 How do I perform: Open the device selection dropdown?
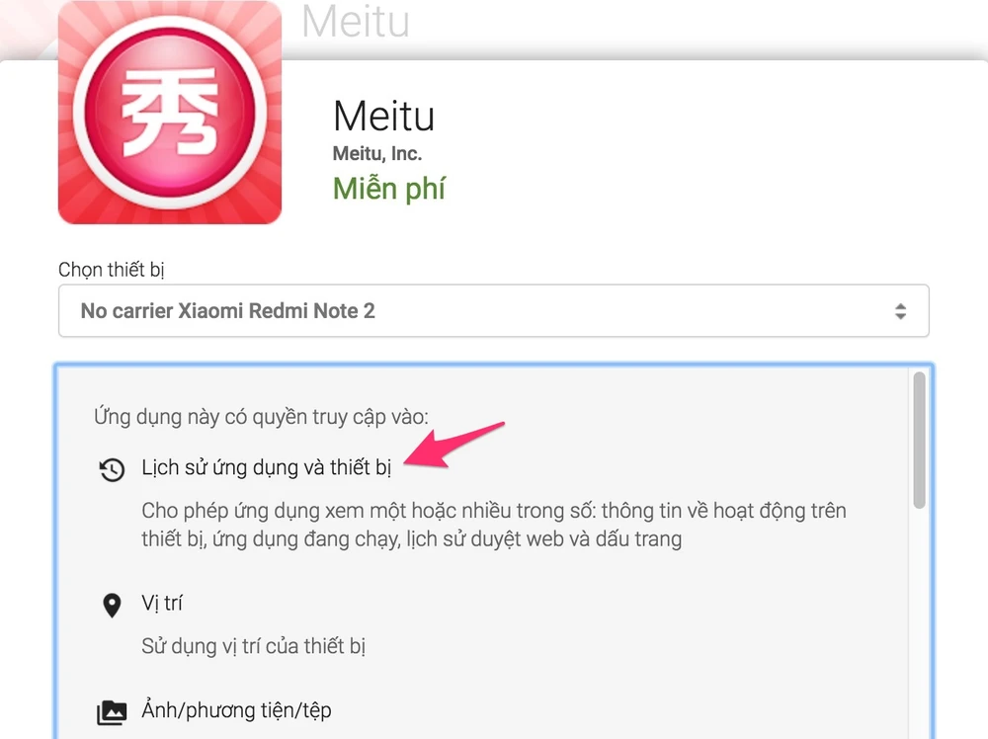pyautogui.click(x=493, y=310)
